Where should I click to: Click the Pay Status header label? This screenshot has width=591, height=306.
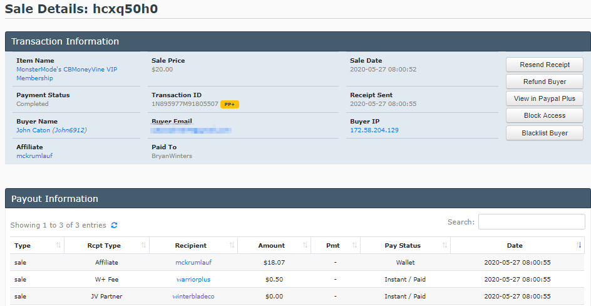pyautogui.click(x=403, y=246)
